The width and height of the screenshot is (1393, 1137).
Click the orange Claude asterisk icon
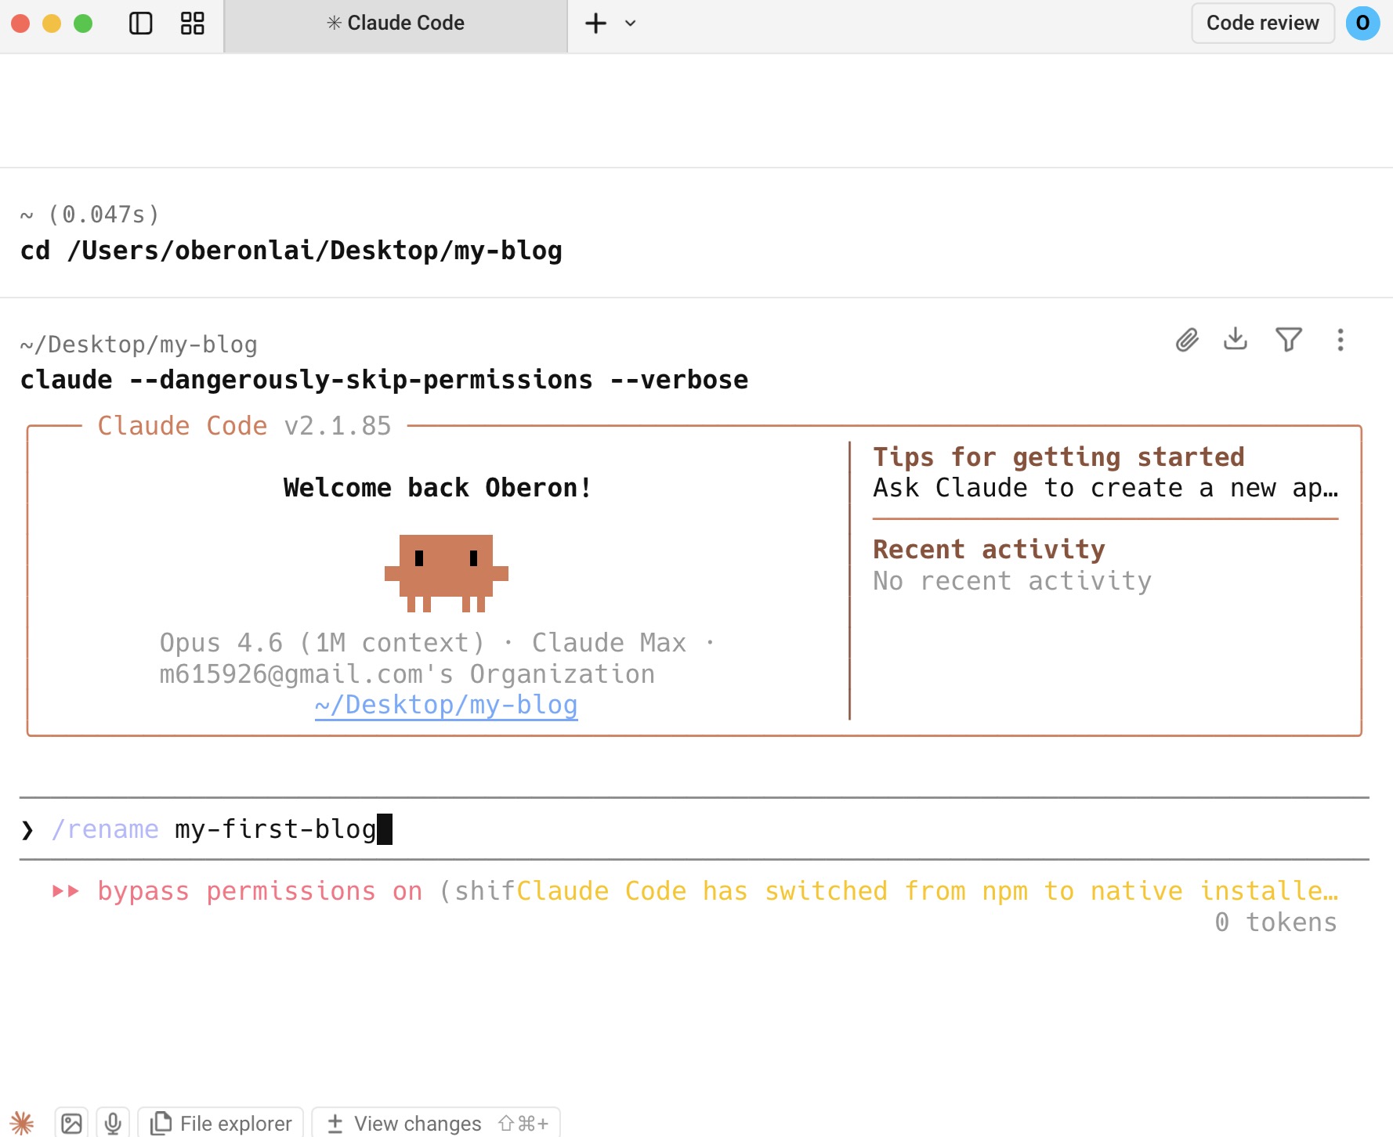click(x=22, y=1123)
